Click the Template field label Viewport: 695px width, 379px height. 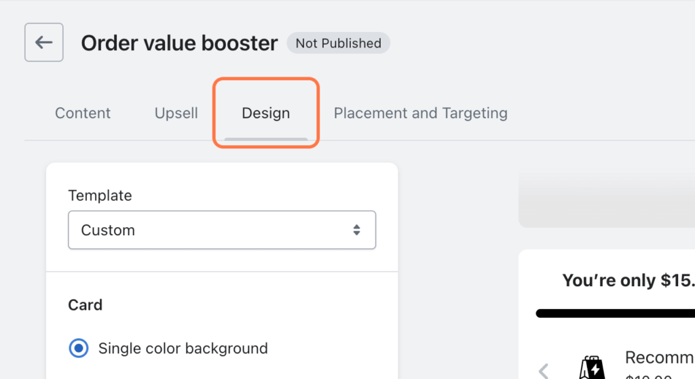100,195
